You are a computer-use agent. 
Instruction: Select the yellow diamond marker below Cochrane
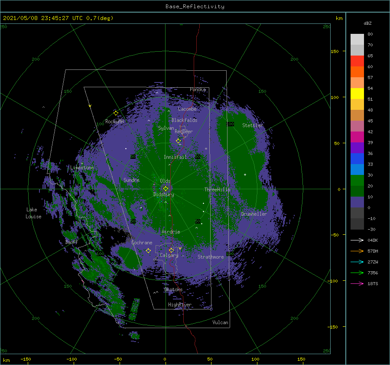[x=148, y=251]
